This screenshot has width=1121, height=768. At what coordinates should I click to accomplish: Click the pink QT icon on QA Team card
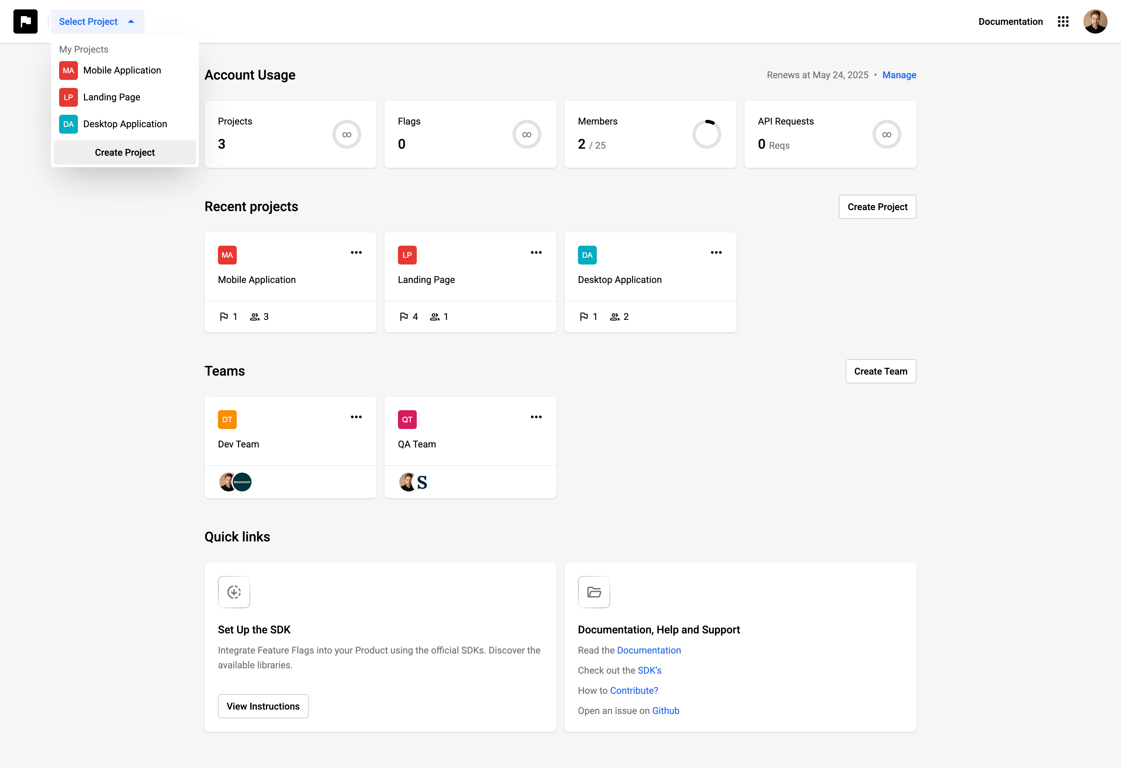pyautogui.click(x=407, y=419)
